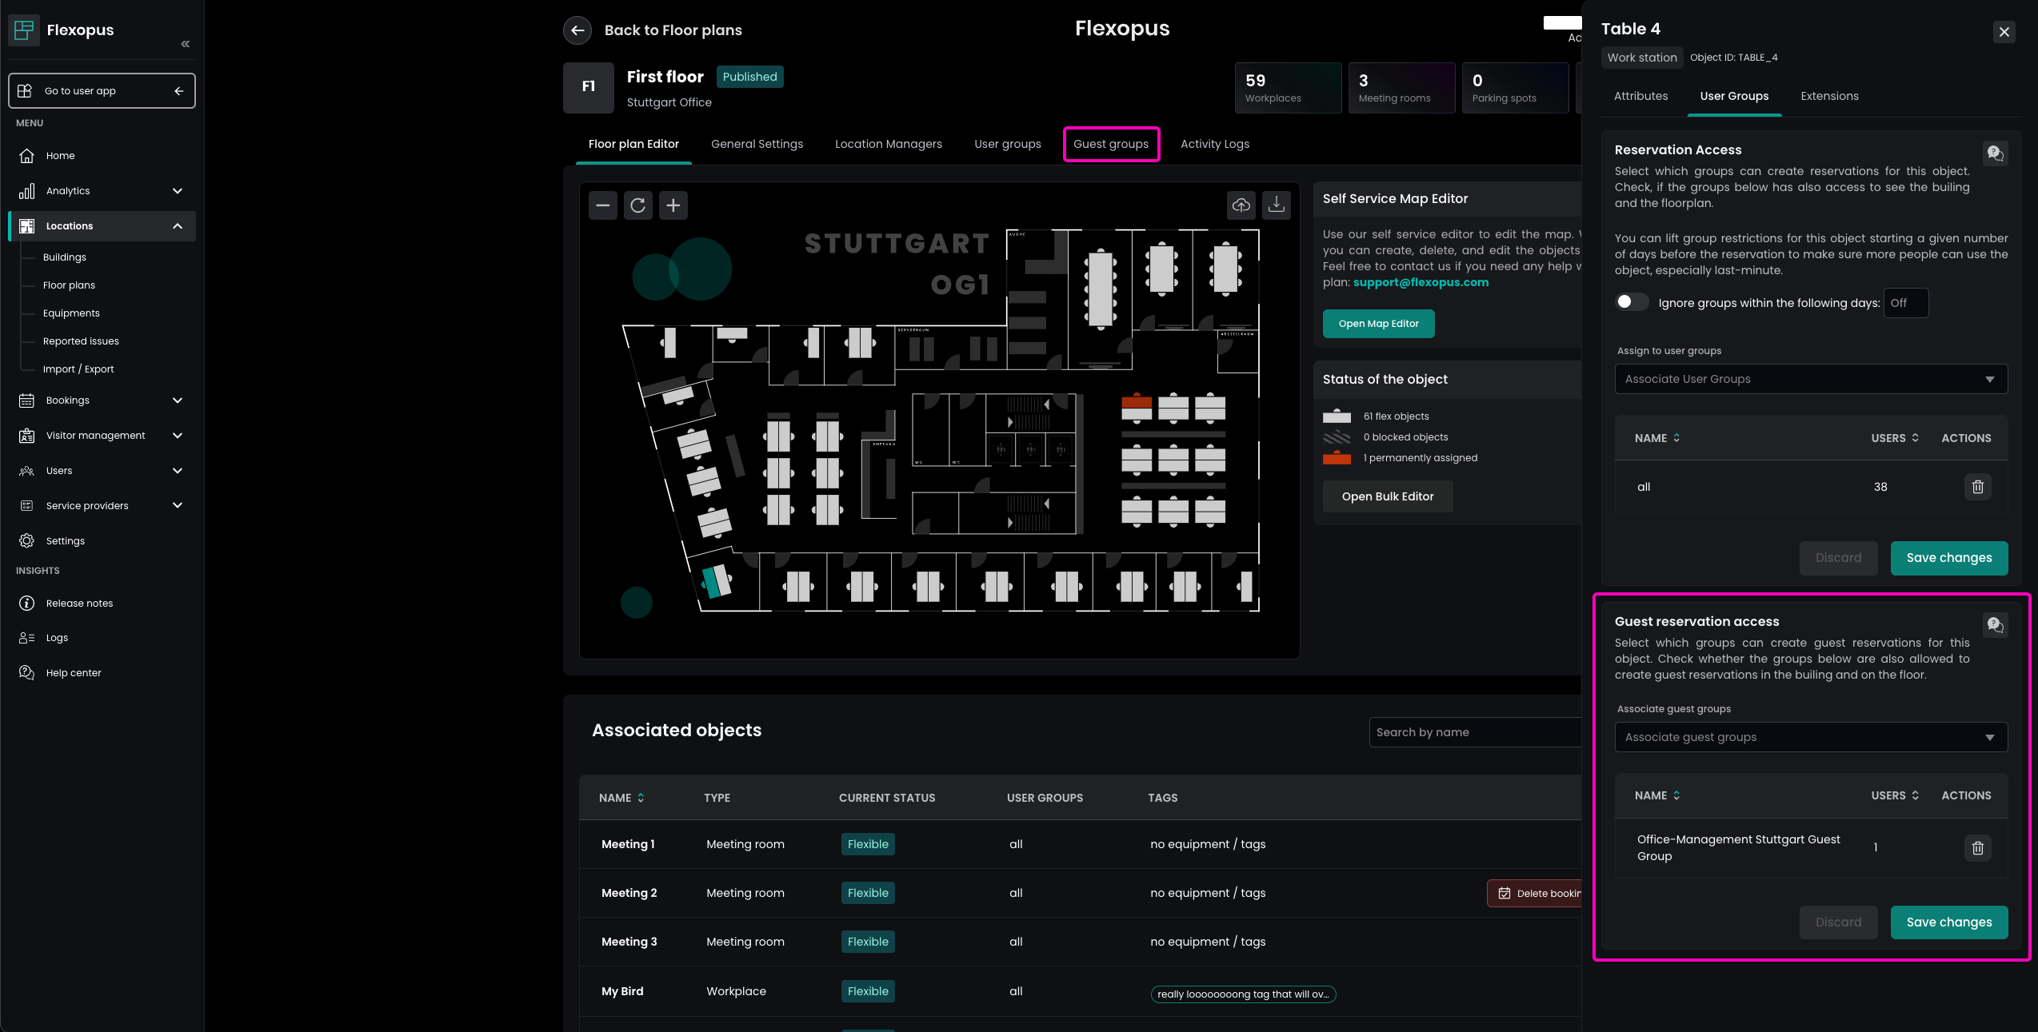Open Associate guest groups dropdown

tap(1810, 737)
